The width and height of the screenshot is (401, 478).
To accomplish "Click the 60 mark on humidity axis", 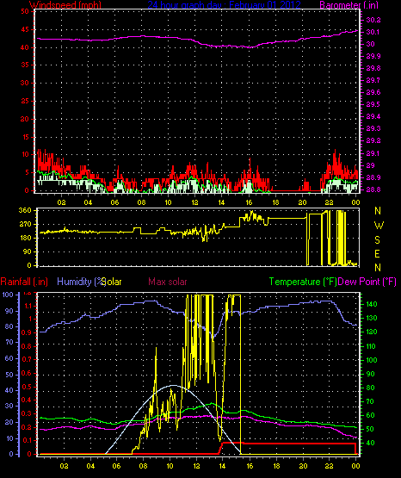I will 9,358.
